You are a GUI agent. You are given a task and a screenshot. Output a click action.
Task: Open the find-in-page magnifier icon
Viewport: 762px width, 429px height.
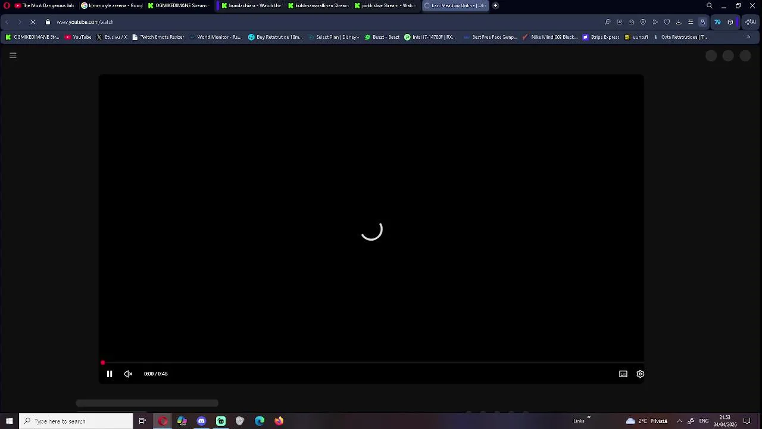click(x=607, y=22)
